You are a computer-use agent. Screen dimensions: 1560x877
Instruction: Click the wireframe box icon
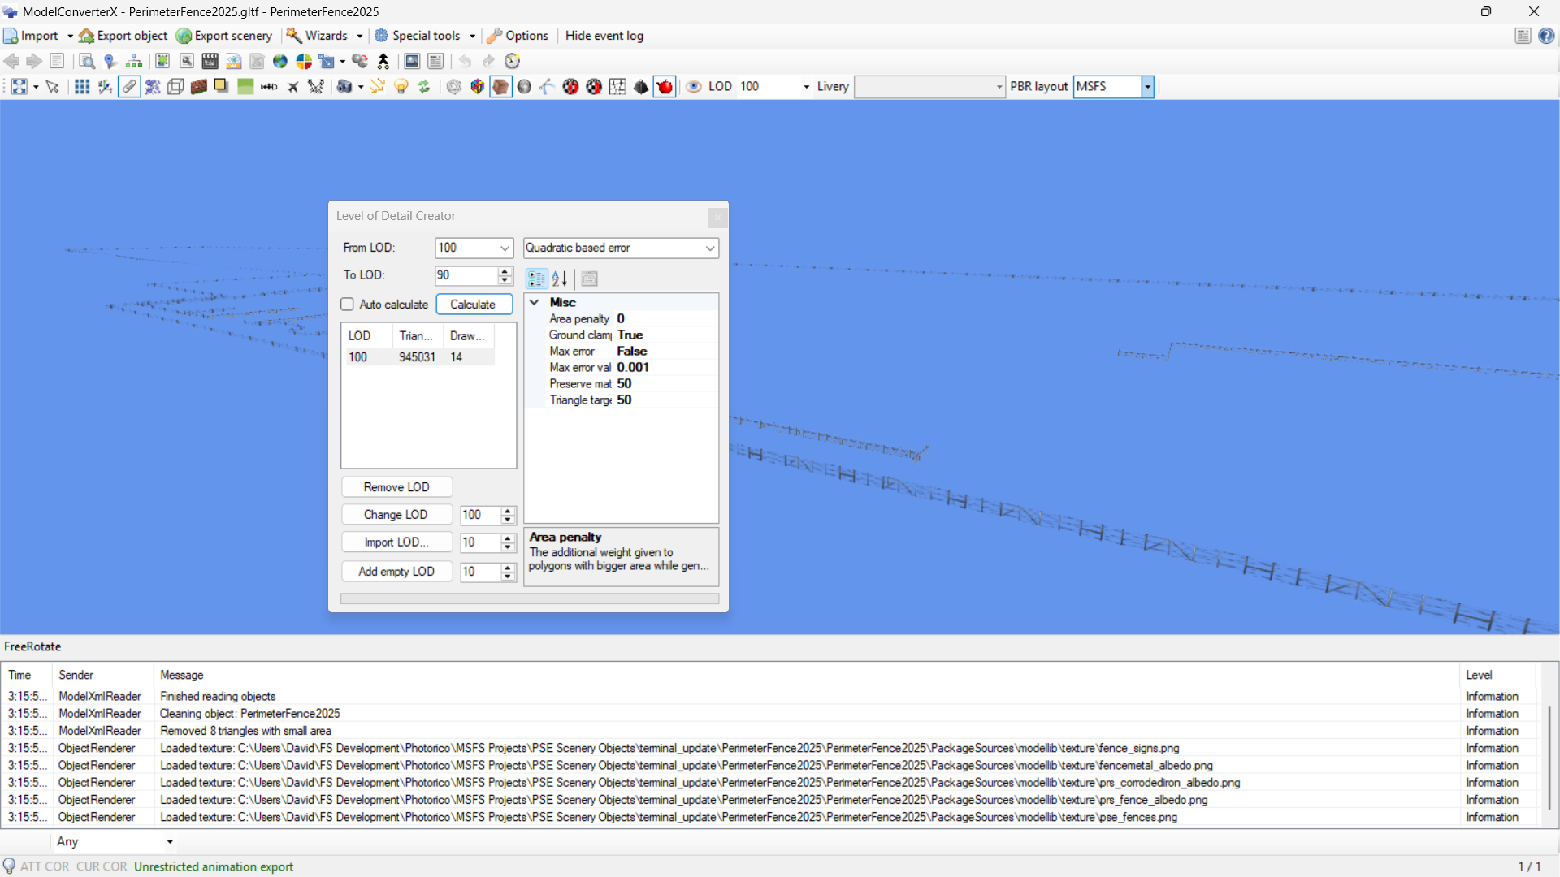tap(175, 87)
